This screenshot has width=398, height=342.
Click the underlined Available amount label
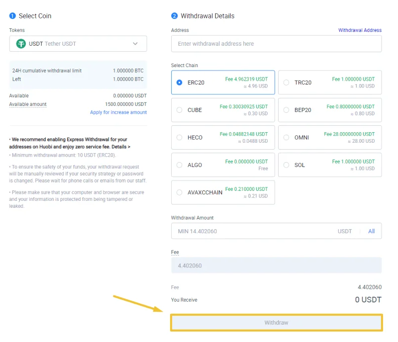pos(28,104)
